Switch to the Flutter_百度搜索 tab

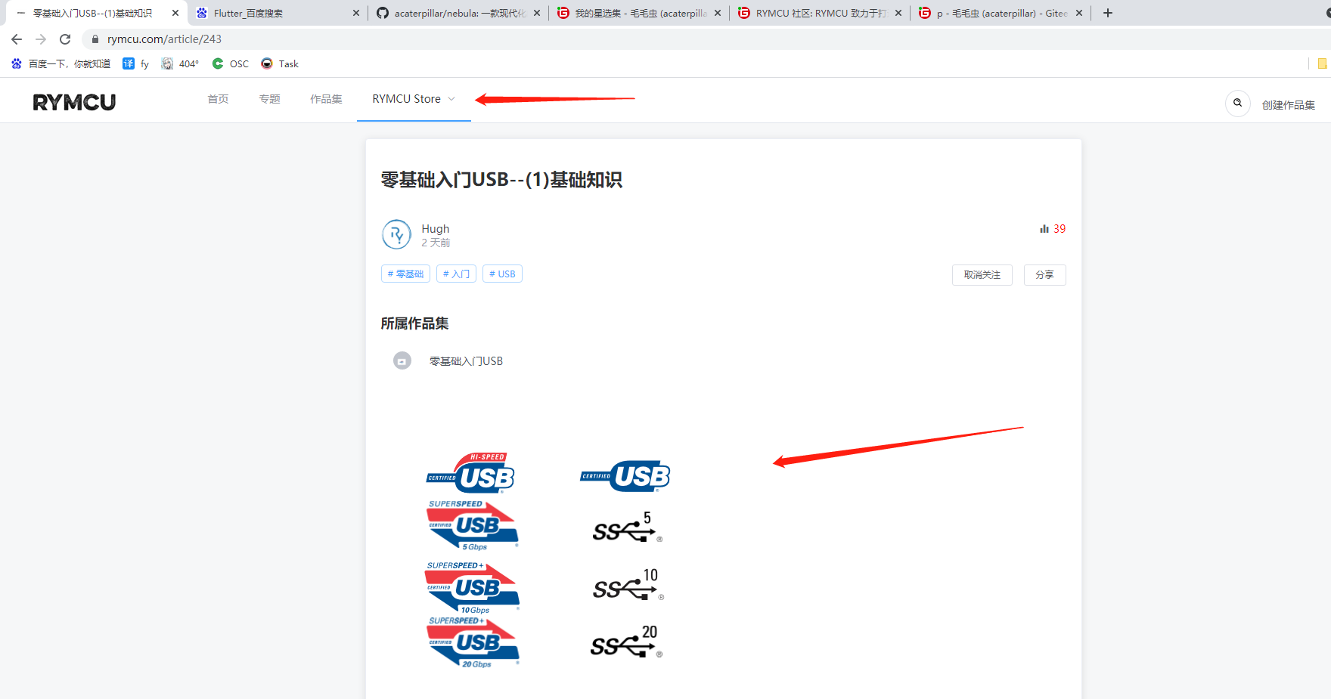tap(277, 13)
